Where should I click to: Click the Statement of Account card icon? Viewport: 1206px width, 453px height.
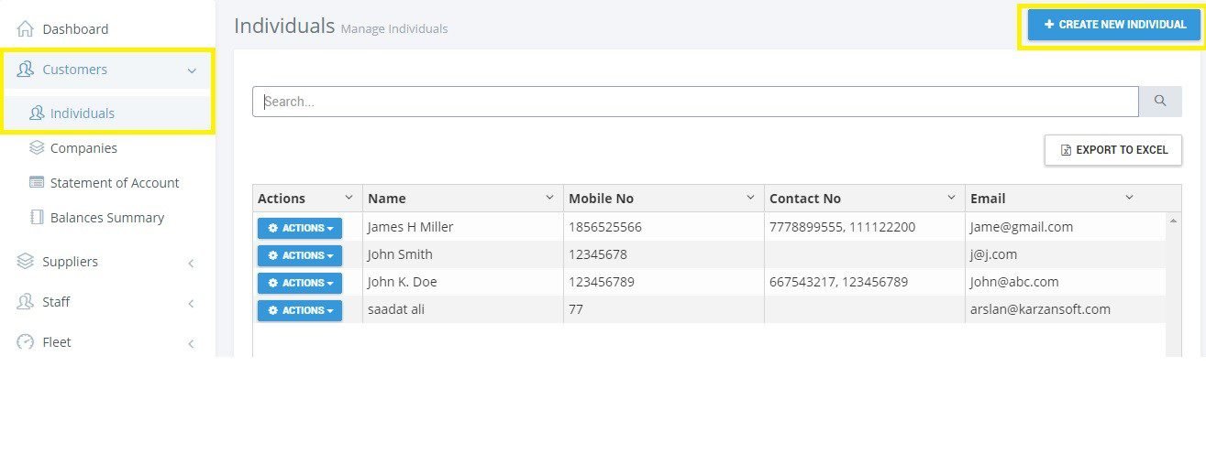pyautogui.click(x=37, y=182)
